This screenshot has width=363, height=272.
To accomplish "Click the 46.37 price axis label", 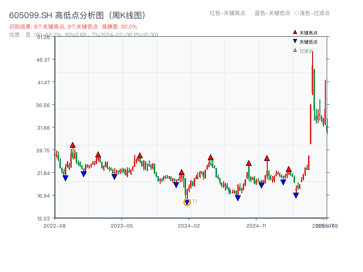I will pyautogui.click(x=43, y=60).
